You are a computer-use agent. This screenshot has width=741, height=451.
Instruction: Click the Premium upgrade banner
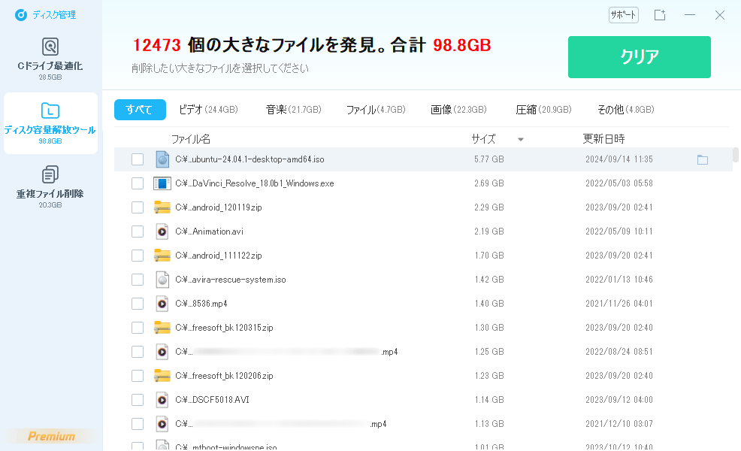51,437
